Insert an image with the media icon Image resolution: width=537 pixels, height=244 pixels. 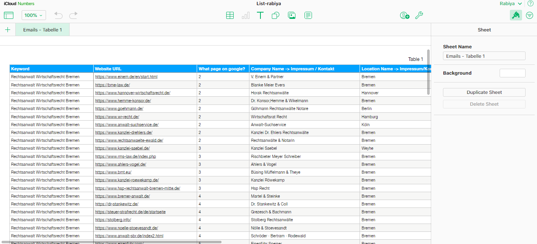pos(292,15)
